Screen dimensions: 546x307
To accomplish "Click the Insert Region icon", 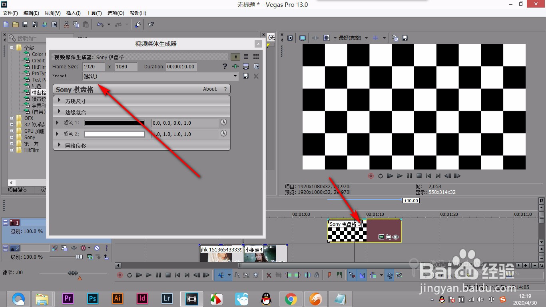I will pos(339,275).
